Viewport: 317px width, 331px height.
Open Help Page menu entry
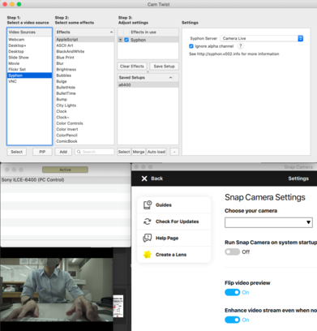tap(174, 238)
